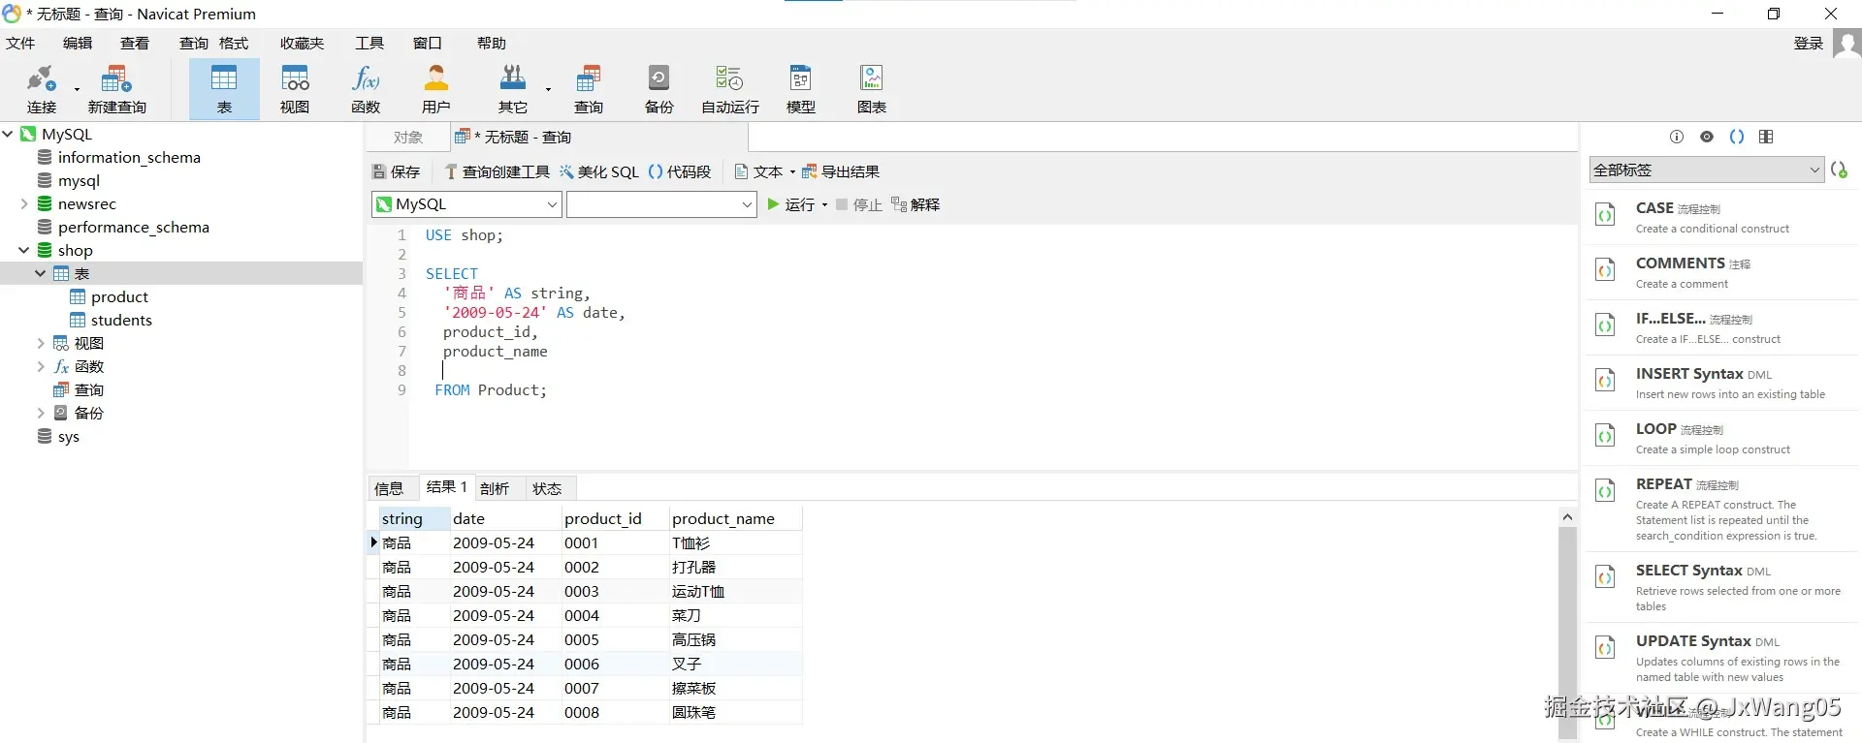The width and height of the screenshot is (1862, 743).
Task: Switch to the 状态 status tab
Action: coord(547,488)
